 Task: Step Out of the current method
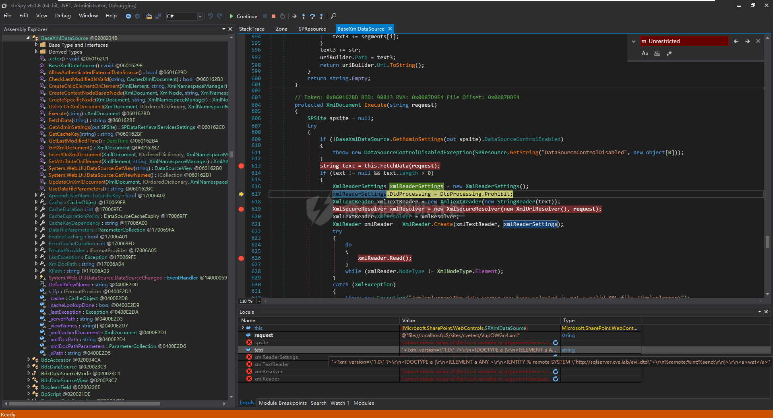[321, 16]
